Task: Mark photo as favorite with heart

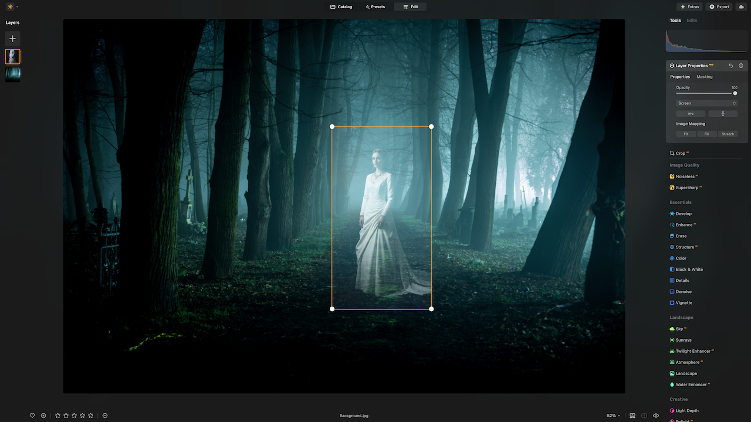Action: click(32, 416)
